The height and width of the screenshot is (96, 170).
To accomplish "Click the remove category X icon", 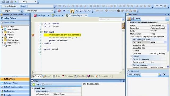I will pyautogui.click(x=164, y=75).
